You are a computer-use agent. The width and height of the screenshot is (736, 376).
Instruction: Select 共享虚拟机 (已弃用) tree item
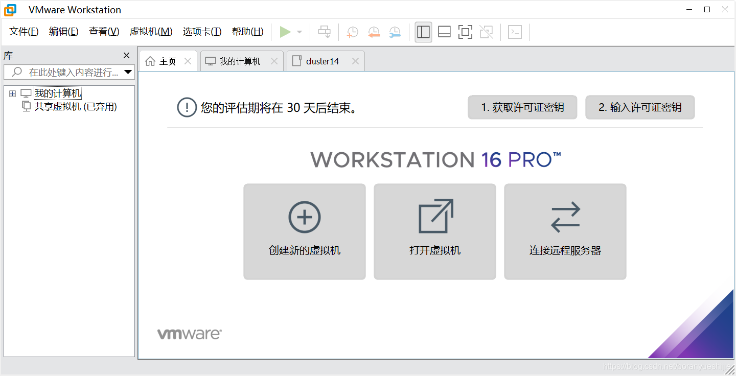(x=76, y=107)
